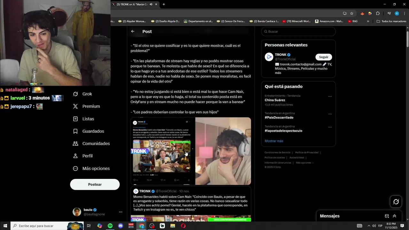This screenshot has height=230, width=409.
Task: Open the media controls icon in toolbar
Action: (x=389, y=13)
